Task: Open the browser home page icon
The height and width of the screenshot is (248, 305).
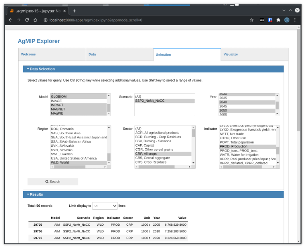Action: 35,20
